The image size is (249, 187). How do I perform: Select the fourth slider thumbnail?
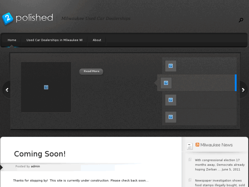pos(171,117)
